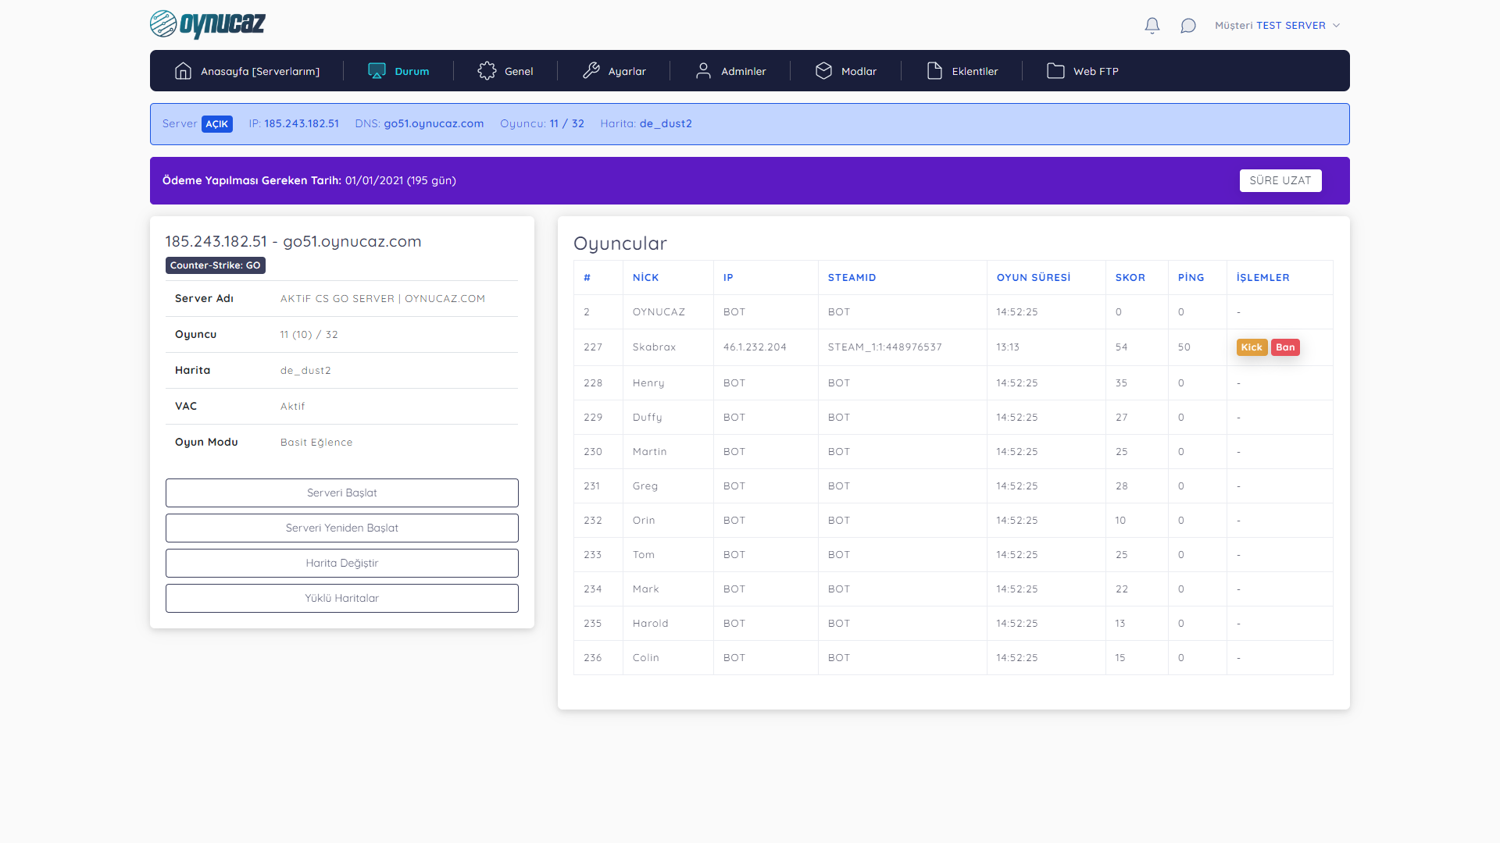Click the Adminler user icon

click(703, 71)
